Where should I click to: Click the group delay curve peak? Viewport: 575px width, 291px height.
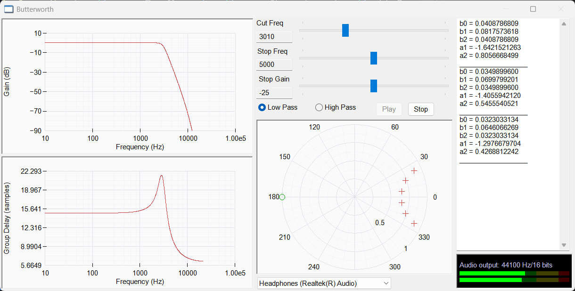click(162, 176)
